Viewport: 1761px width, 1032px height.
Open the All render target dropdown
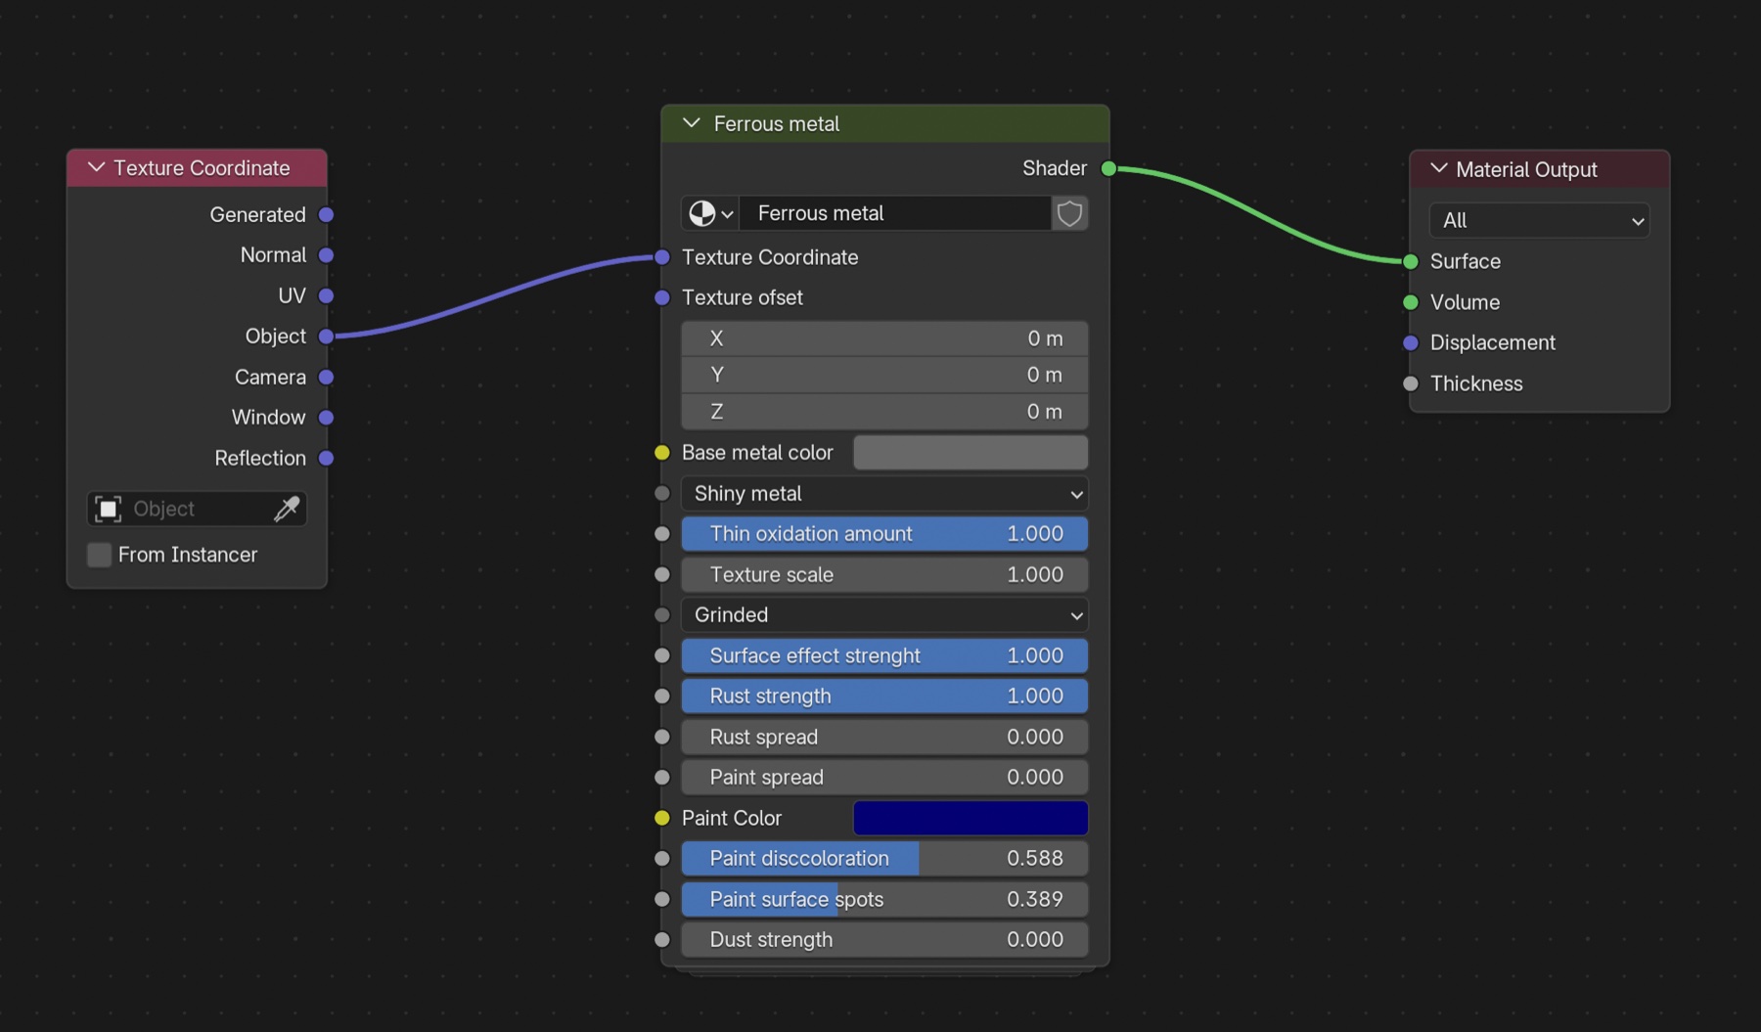pos(1539,220)
